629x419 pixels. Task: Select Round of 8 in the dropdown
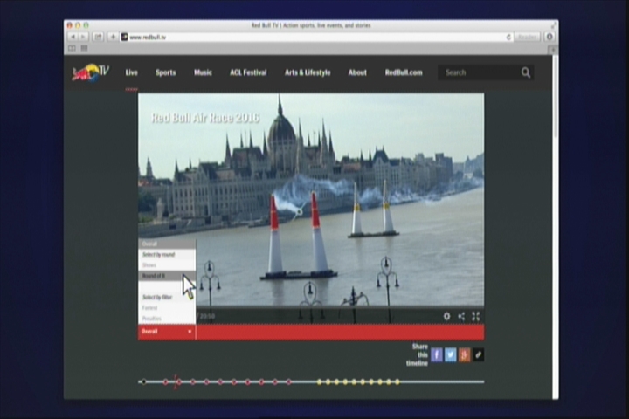click(x=167, y=276)
